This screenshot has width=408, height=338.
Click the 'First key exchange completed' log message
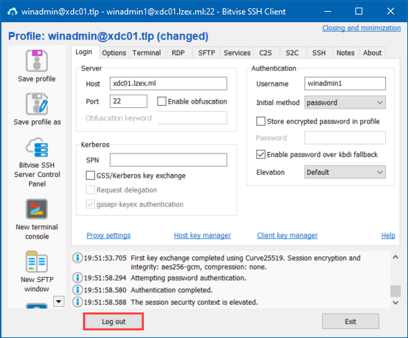245,263
